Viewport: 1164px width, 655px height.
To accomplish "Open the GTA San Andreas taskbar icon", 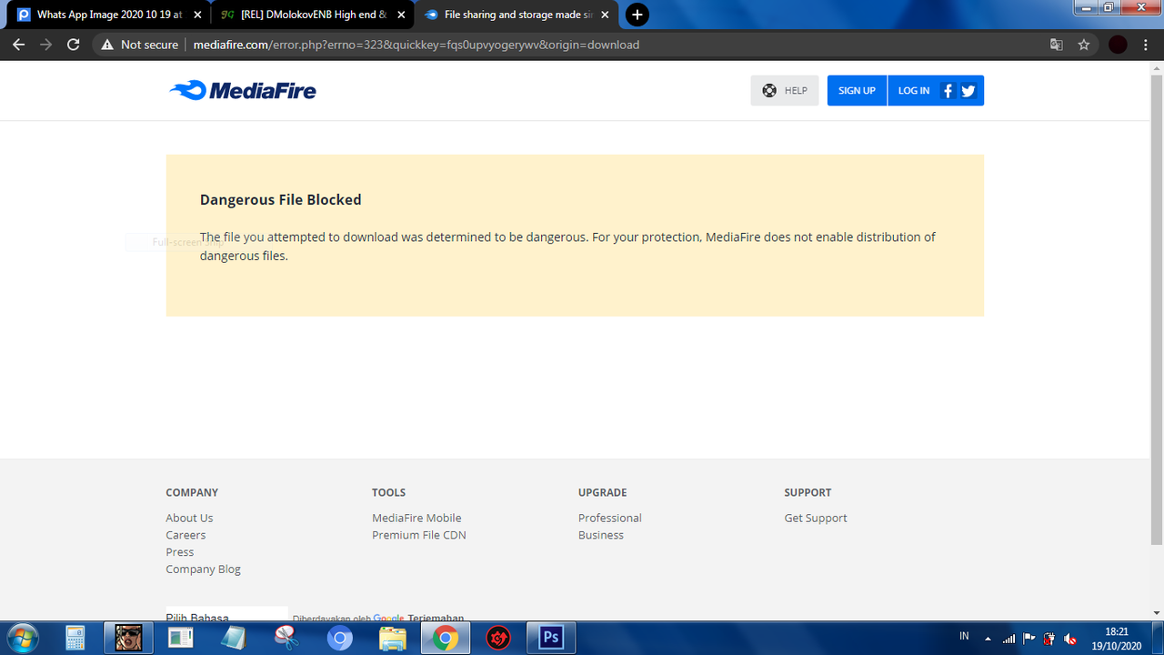I will [128, 638].
